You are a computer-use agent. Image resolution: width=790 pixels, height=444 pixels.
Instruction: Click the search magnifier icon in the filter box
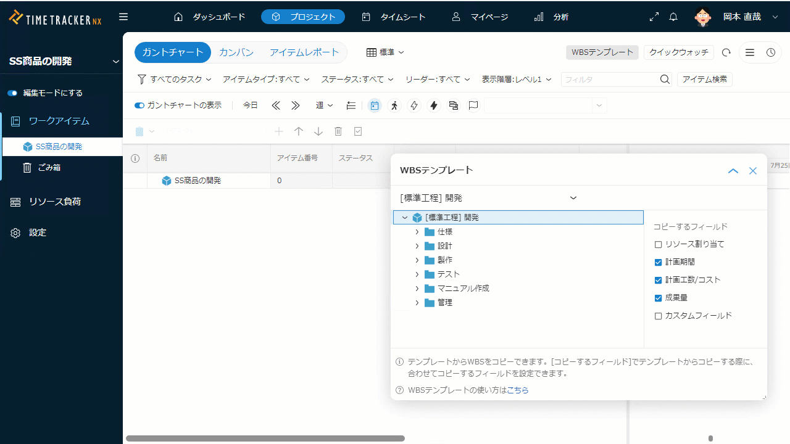(665, 80)
